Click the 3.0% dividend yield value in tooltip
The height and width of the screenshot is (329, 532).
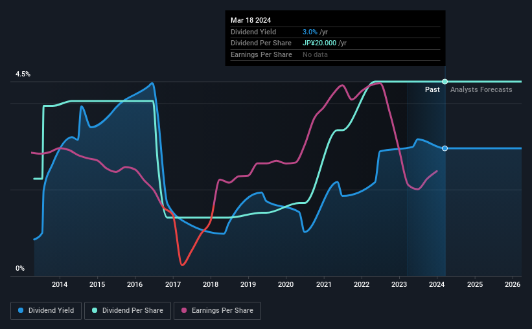click(x=310, y=32)
